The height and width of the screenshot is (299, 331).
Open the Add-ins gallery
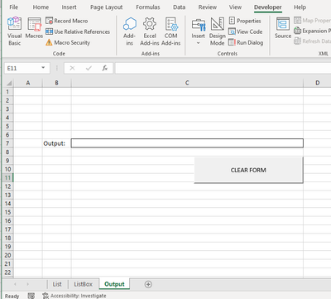129,31
